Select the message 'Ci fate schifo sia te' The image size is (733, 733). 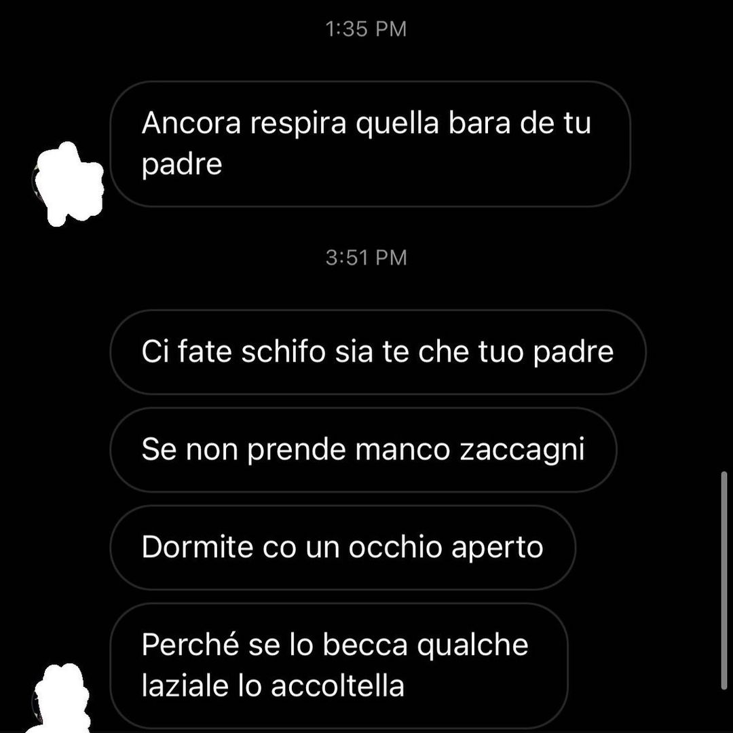click(378, 352)
